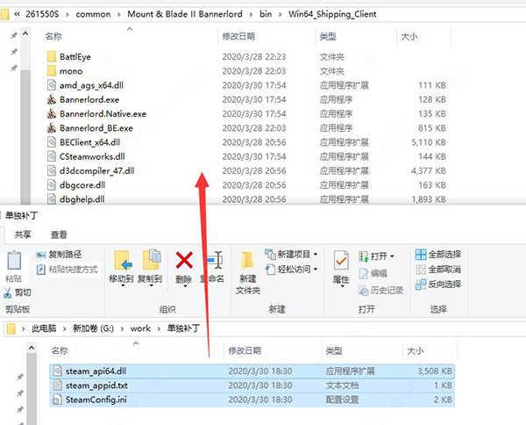The width and height of the screenshot is (526, 425).
Task: Switch to the Share (共享) tab
Action: (x=23, y=234)
